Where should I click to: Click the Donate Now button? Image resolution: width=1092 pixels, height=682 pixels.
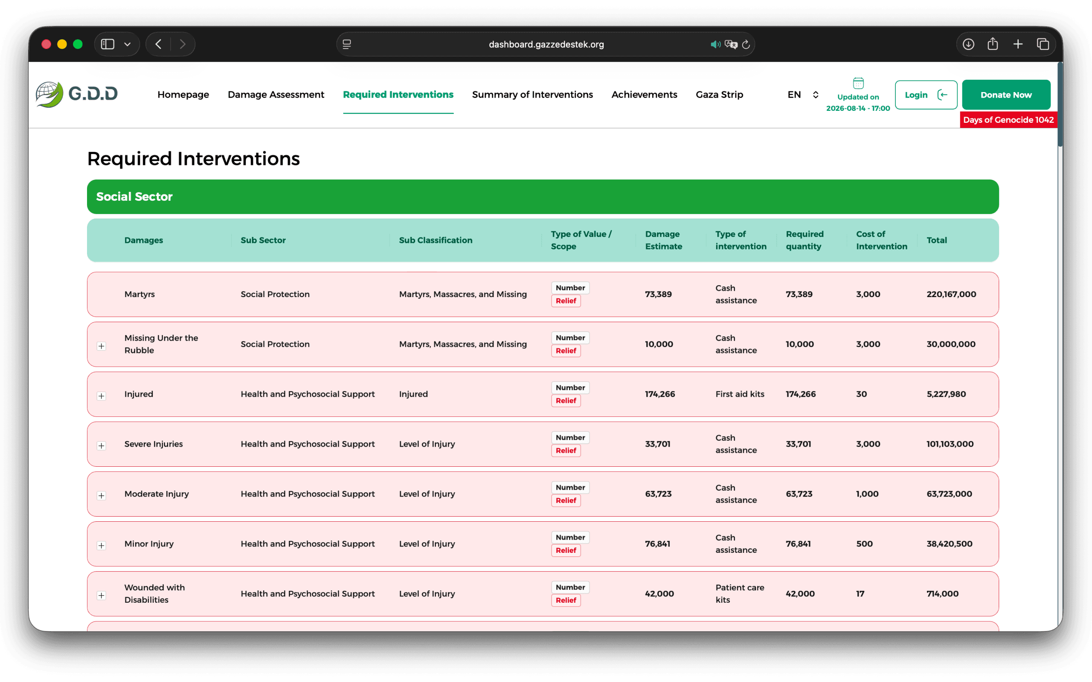tap(1006, 95)
